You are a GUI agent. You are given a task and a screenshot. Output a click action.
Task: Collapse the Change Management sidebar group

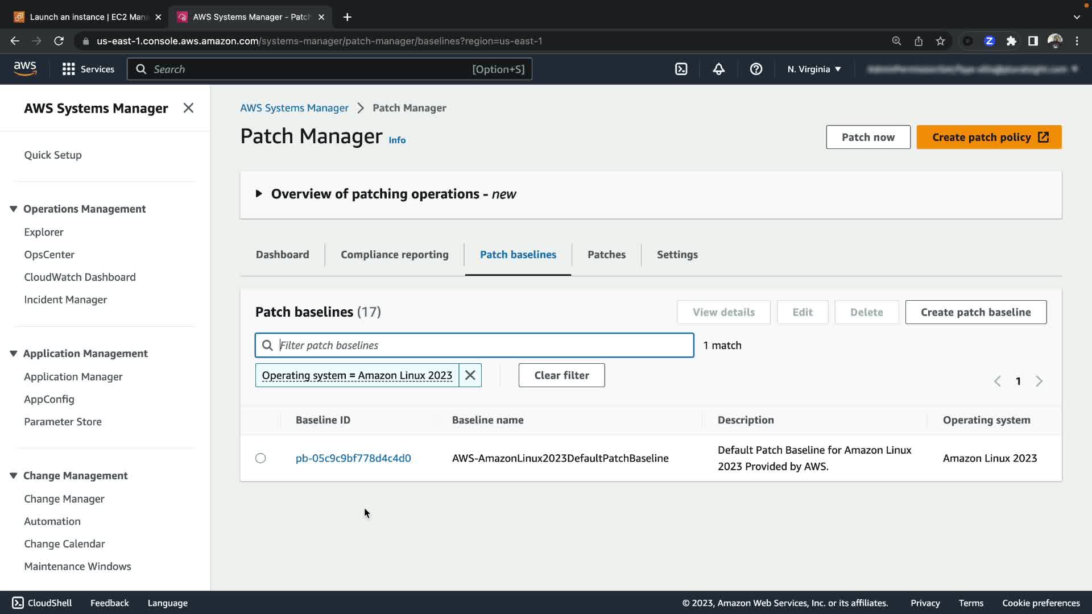[x=14, y=475]
